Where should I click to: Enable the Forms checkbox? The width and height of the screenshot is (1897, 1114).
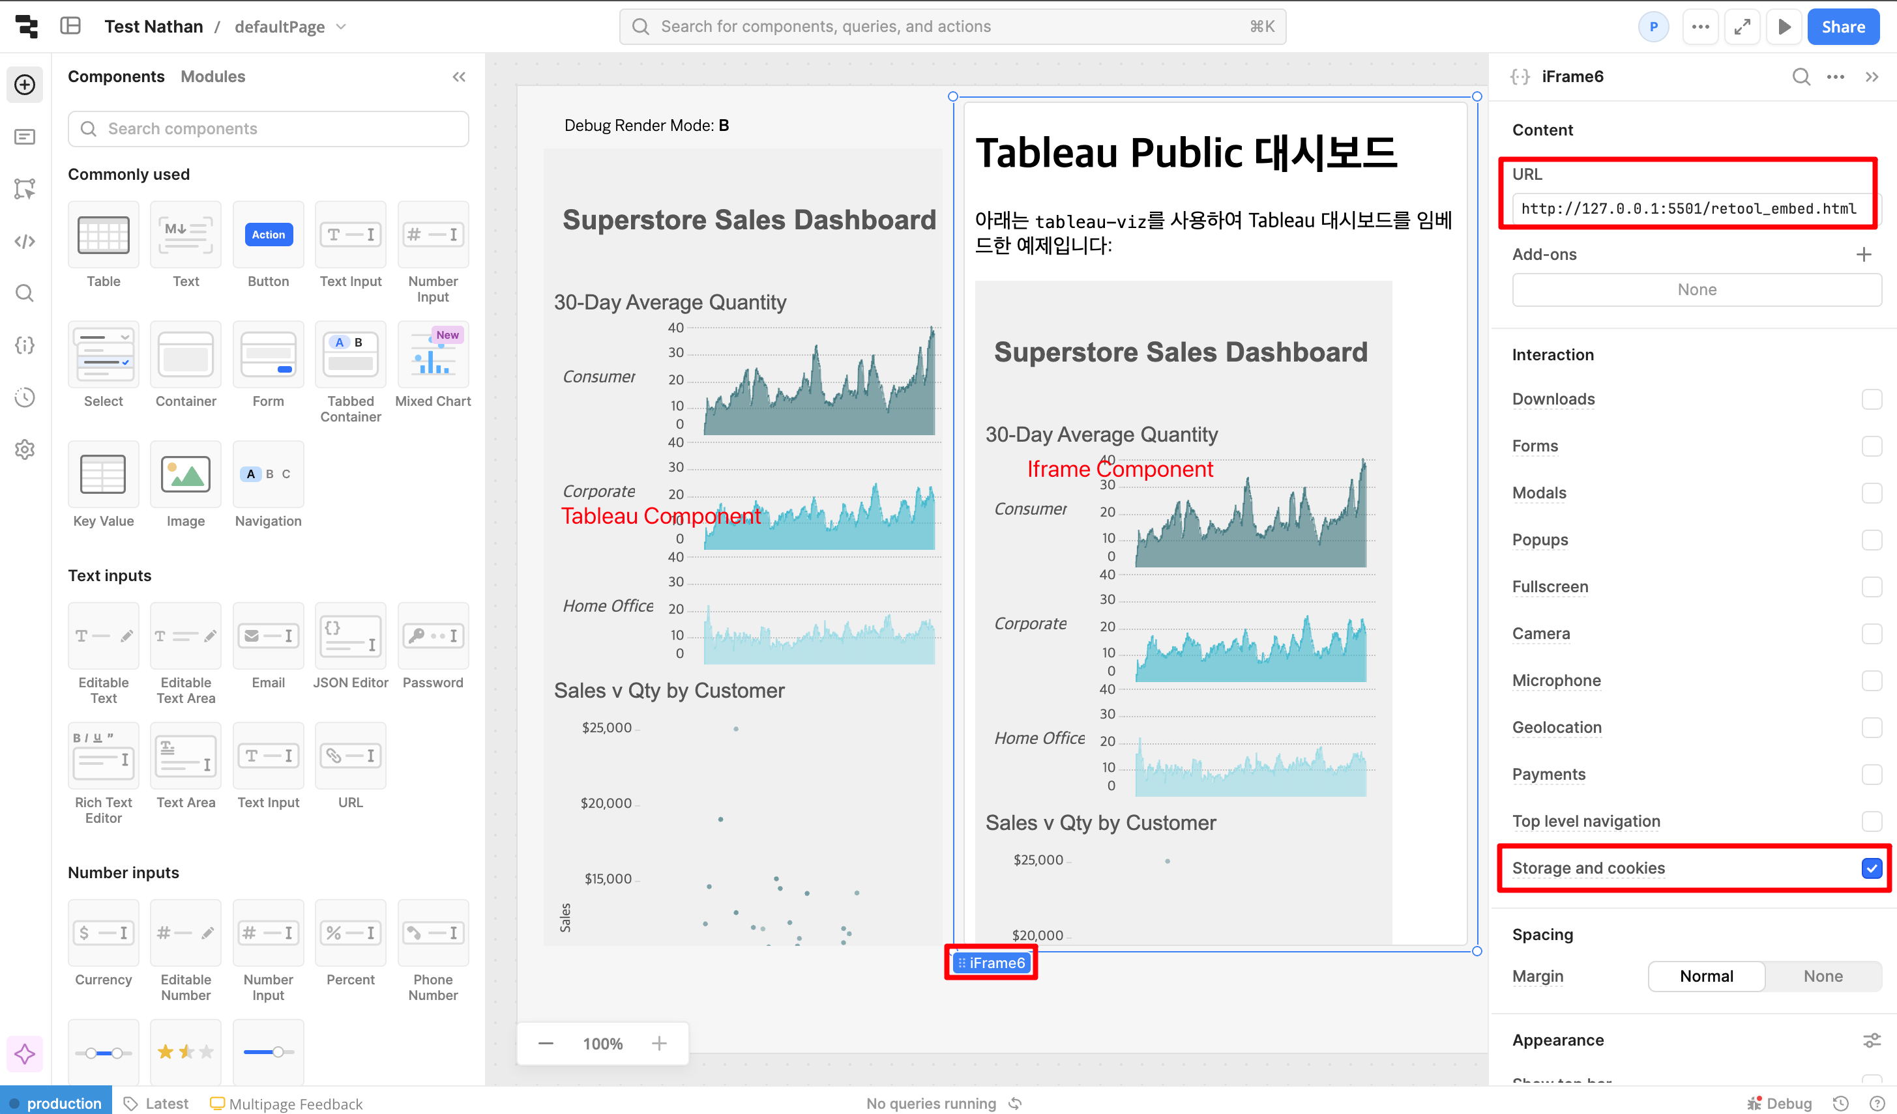click(1871, 446)
